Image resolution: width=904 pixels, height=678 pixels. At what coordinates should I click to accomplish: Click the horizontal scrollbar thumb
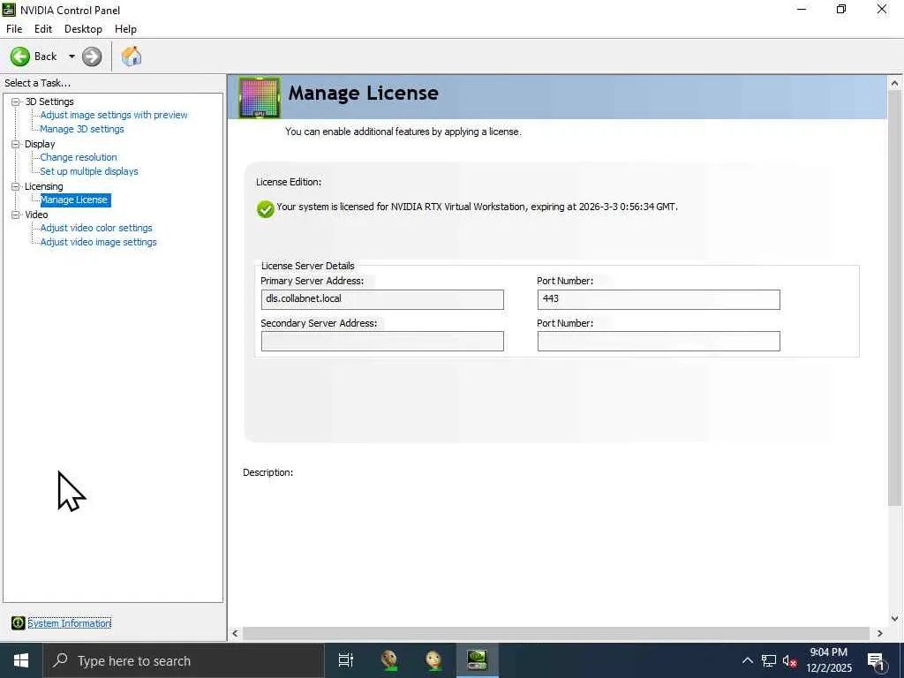point(556,633)
